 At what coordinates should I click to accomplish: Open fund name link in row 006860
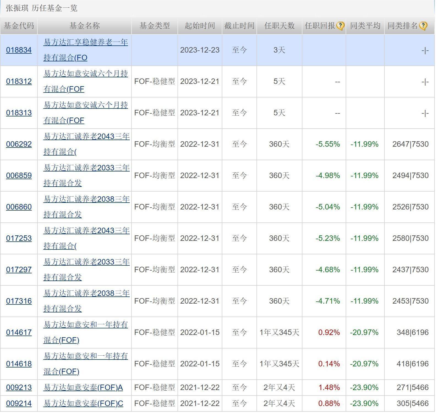pyautogui.click(x=86, y=207)
